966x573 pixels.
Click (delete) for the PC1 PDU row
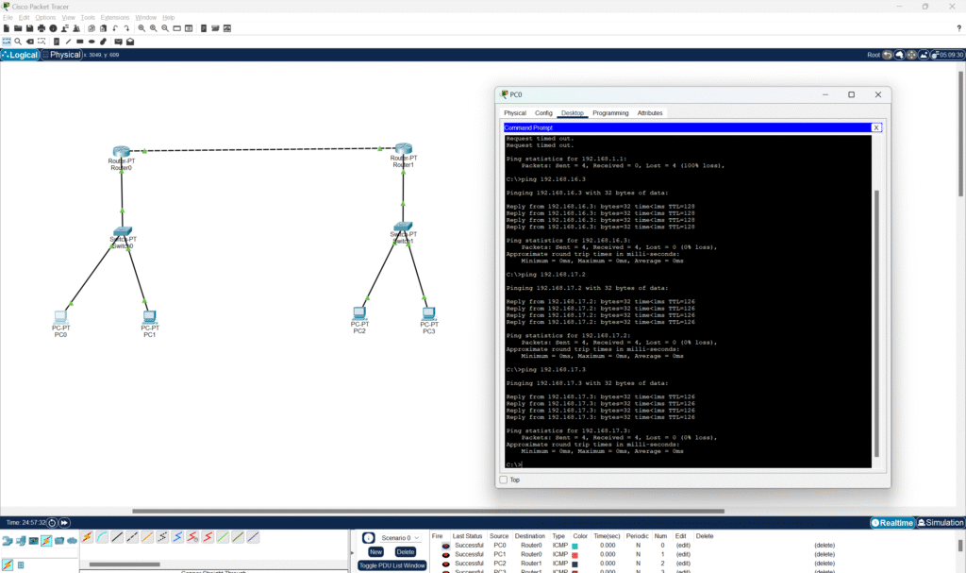(x=824, y=554)
